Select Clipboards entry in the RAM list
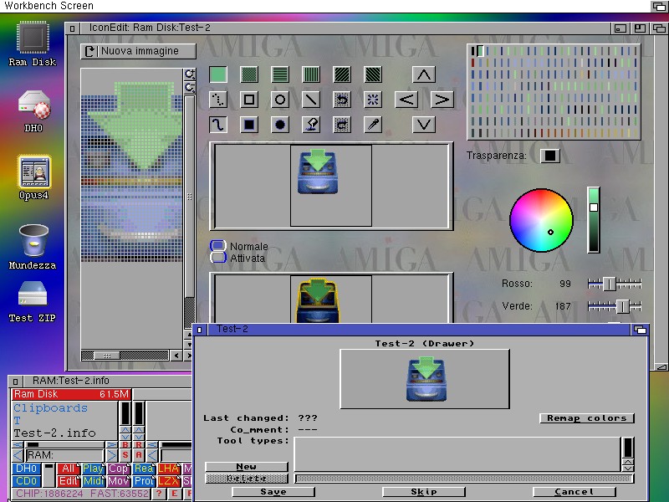The width and height of the screenshot is (669, 502). point(50,408)
